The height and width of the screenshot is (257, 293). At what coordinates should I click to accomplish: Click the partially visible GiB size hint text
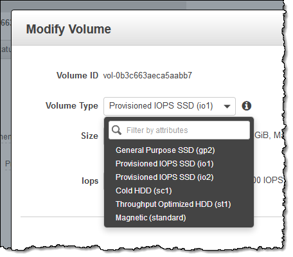(269, 135)
